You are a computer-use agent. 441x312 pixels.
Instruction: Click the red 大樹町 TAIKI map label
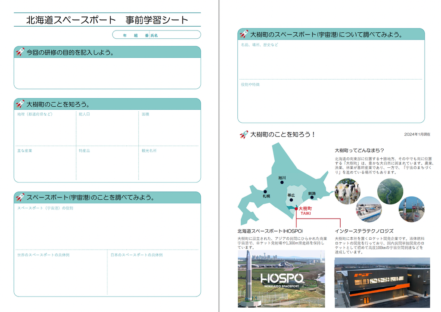305,211
